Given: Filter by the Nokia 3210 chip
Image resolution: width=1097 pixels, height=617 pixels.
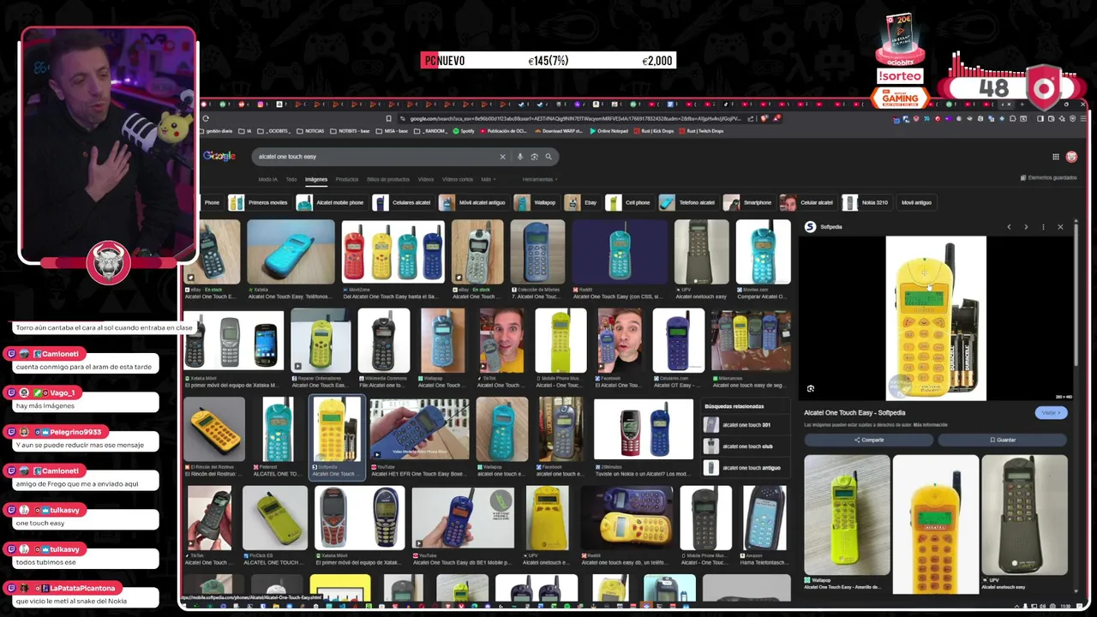Looking at the screenshot, I should click(x=866, y=202).
